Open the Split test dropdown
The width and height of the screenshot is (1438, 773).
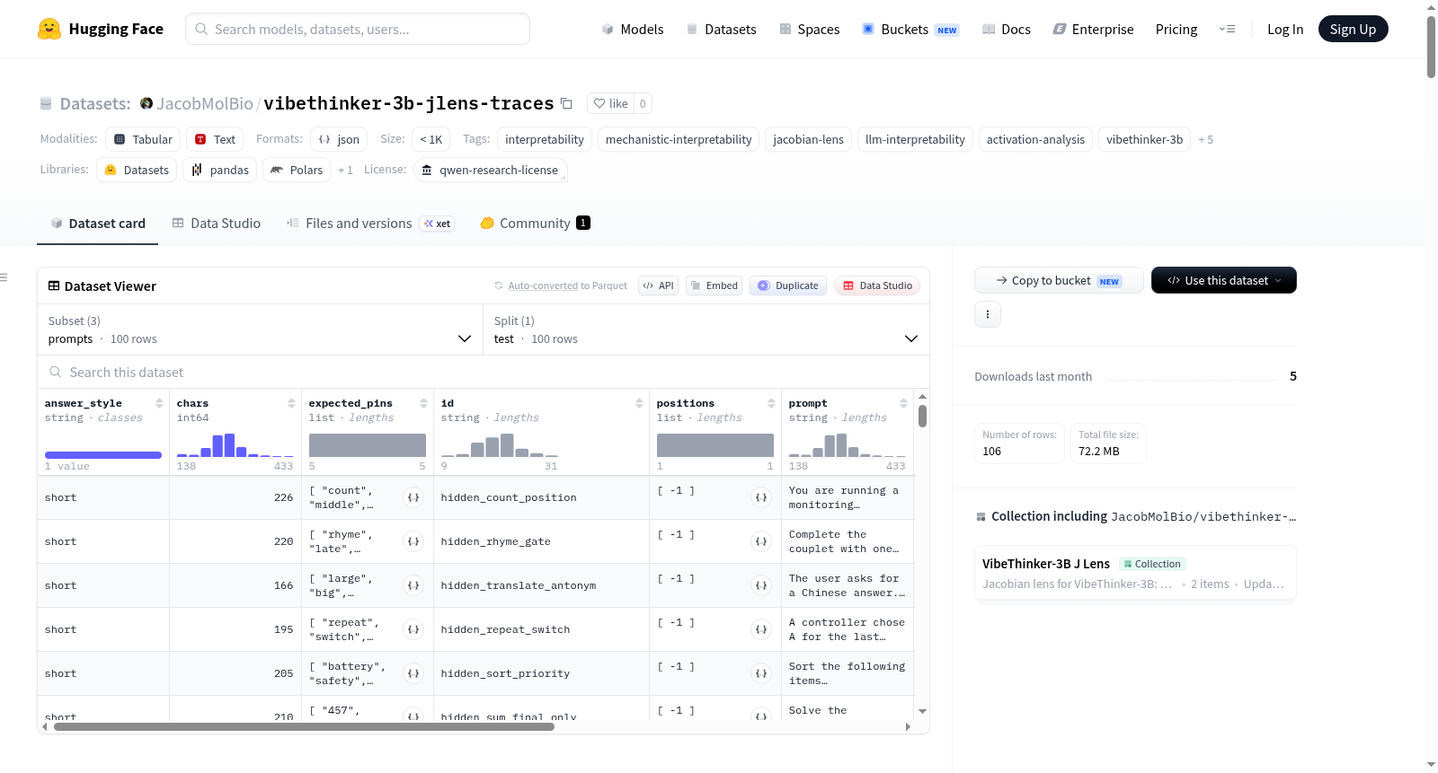[706, 329]
